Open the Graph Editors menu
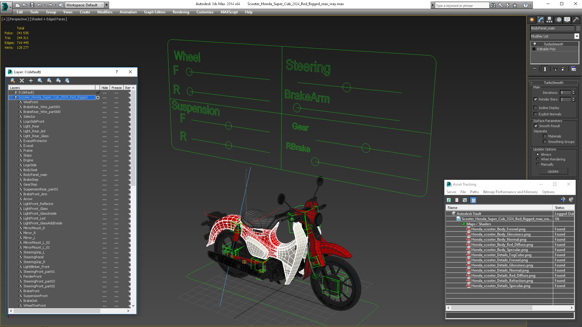The image size is (582, 327). [x=155, y=12]
